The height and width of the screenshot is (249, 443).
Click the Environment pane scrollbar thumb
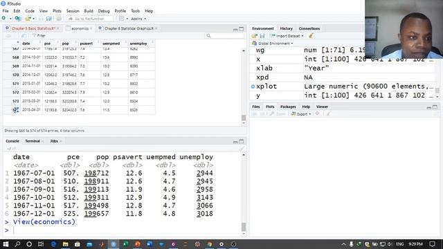[437, 91]
